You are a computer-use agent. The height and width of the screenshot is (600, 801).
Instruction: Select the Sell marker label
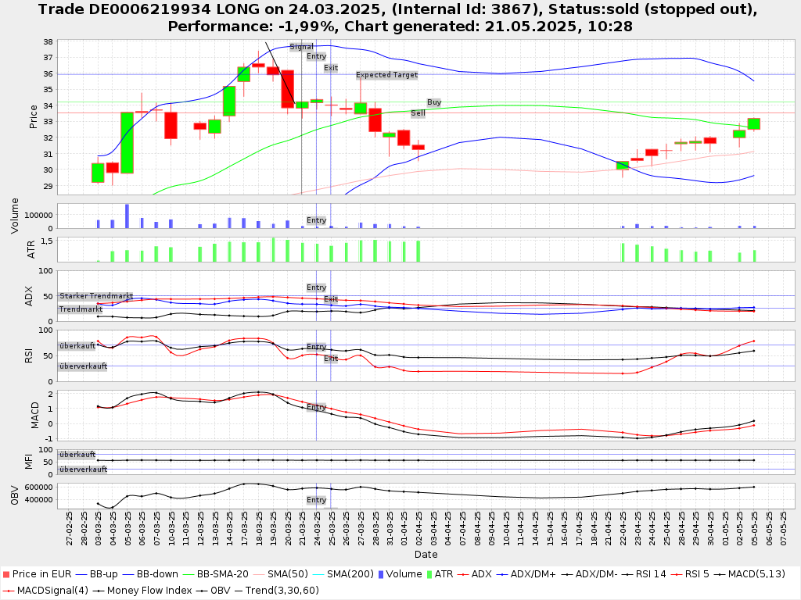pyautogui.click(x=418, y=113)
